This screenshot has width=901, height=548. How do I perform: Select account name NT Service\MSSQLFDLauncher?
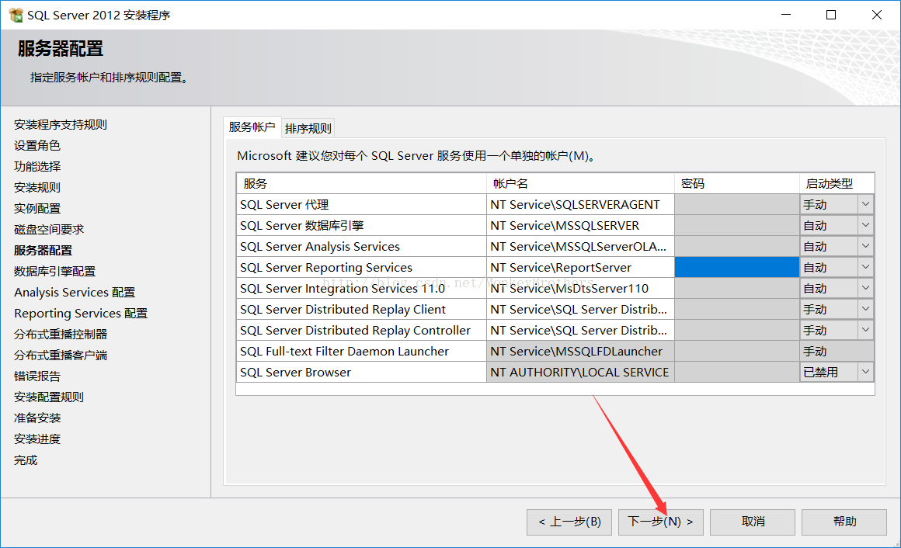point(580,351)
